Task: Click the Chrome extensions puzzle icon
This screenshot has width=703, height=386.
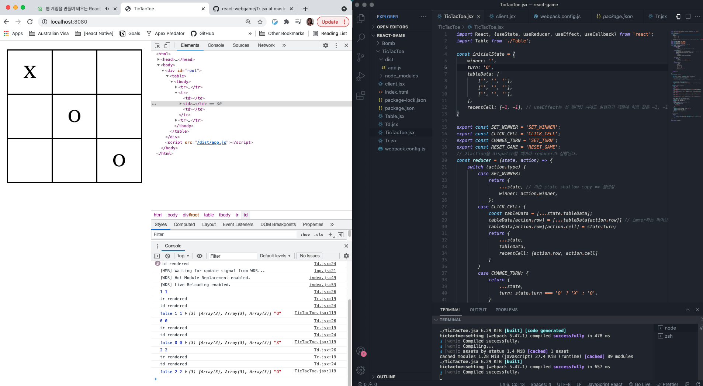Action: [287, 22]
